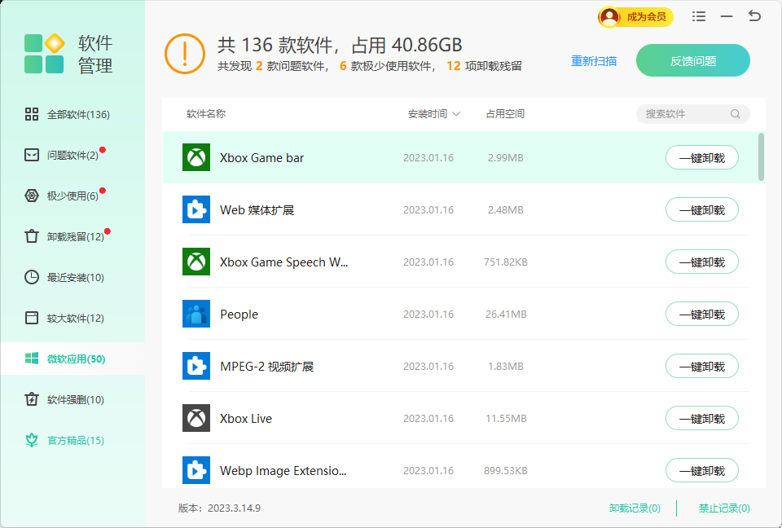Select the Web 媒体扩展 name text

(x=257, y=210)
